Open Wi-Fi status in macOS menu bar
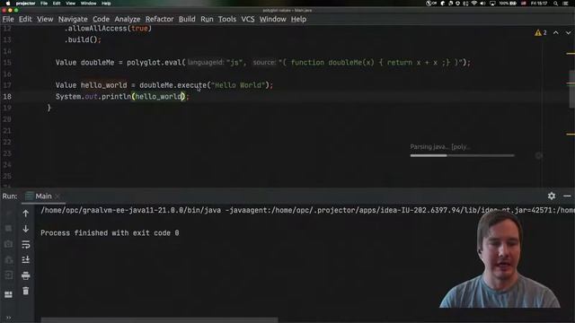The height and width of the screenshot is (323, 575). tap(474, 4)
